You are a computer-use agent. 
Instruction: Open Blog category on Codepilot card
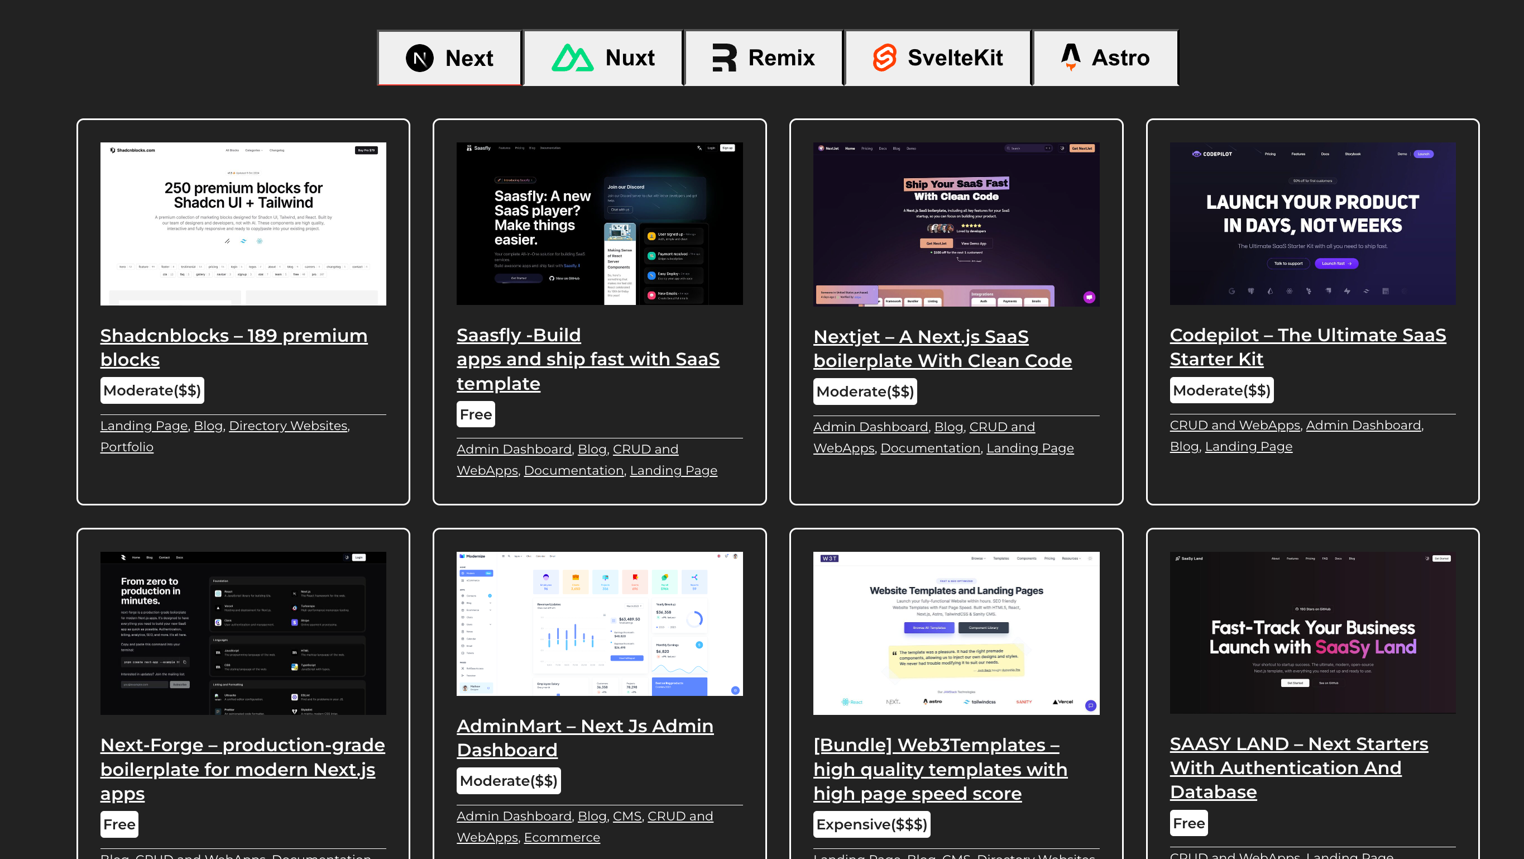click(x=1185, y=446)
